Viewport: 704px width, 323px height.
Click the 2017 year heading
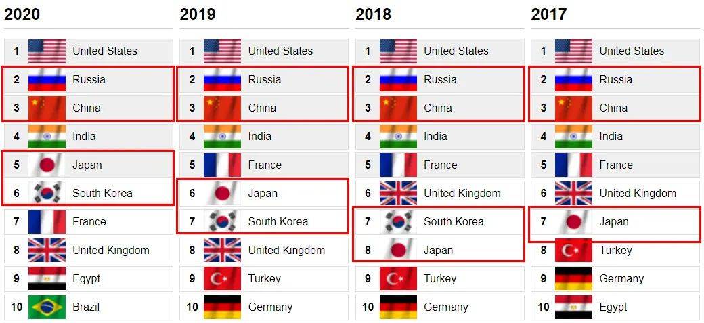pyautogui.click(x=548, y=14)
